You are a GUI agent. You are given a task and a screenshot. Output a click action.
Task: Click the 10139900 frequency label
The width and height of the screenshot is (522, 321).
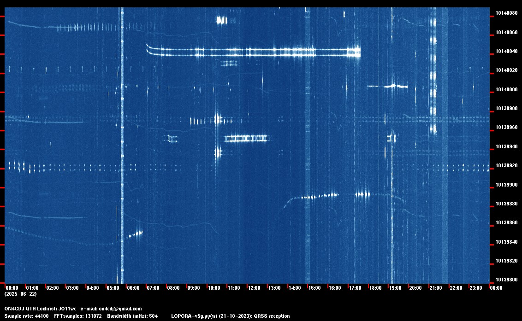click(507, 185)
